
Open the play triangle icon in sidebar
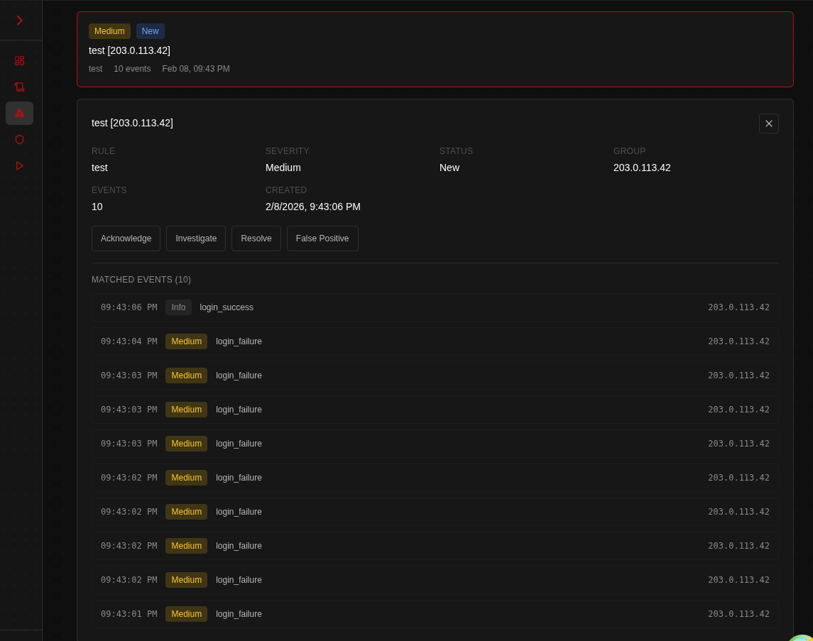point(20,166)
